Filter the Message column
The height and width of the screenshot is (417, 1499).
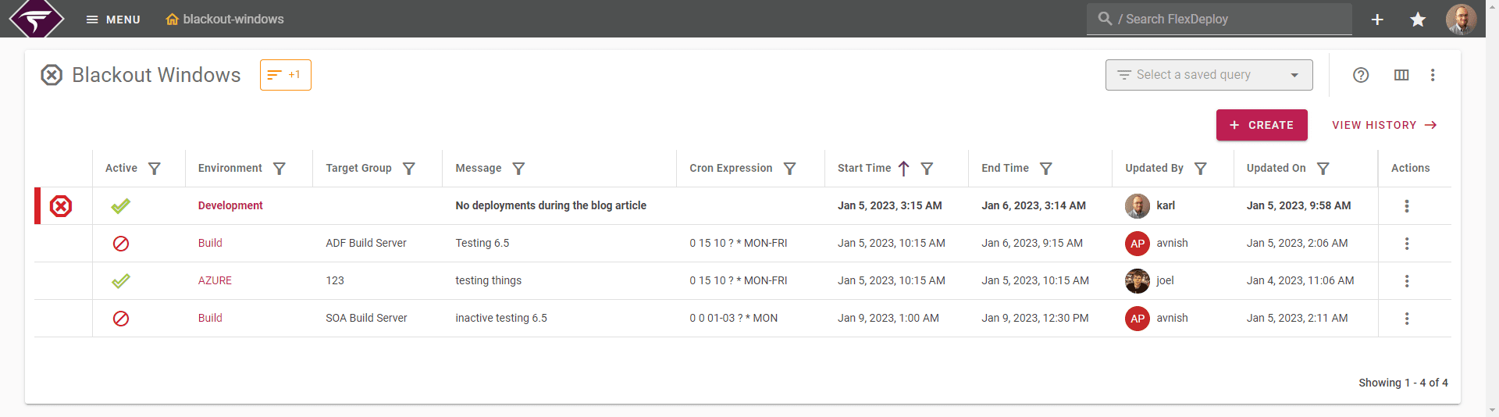(x=518, y=169)
